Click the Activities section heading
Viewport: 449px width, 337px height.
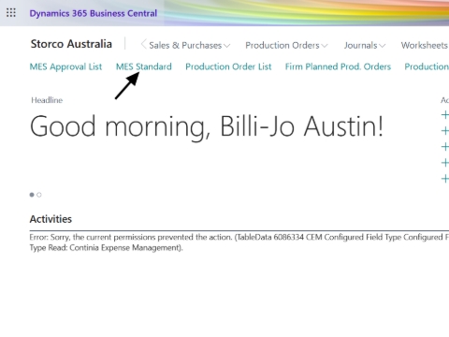tap(51, 219)
